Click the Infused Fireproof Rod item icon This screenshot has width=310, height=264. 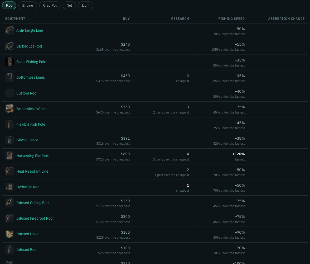coord(9,218)
